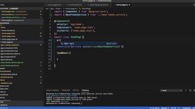Click NewsFeedsService in the import statement
The image size is (195, 109).
point(76,15)
